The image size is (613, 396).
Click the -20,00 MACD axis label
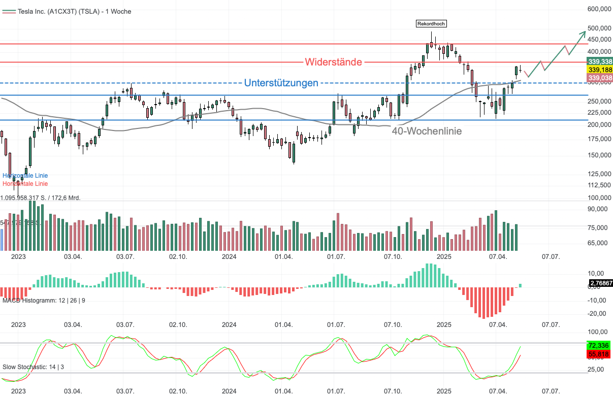point(596,313)
